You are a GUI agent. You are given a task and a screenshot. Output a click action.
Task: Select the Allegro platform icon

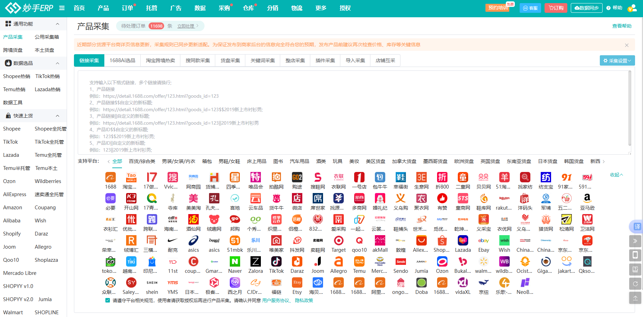pyautogui.click(x=339, y=262)
